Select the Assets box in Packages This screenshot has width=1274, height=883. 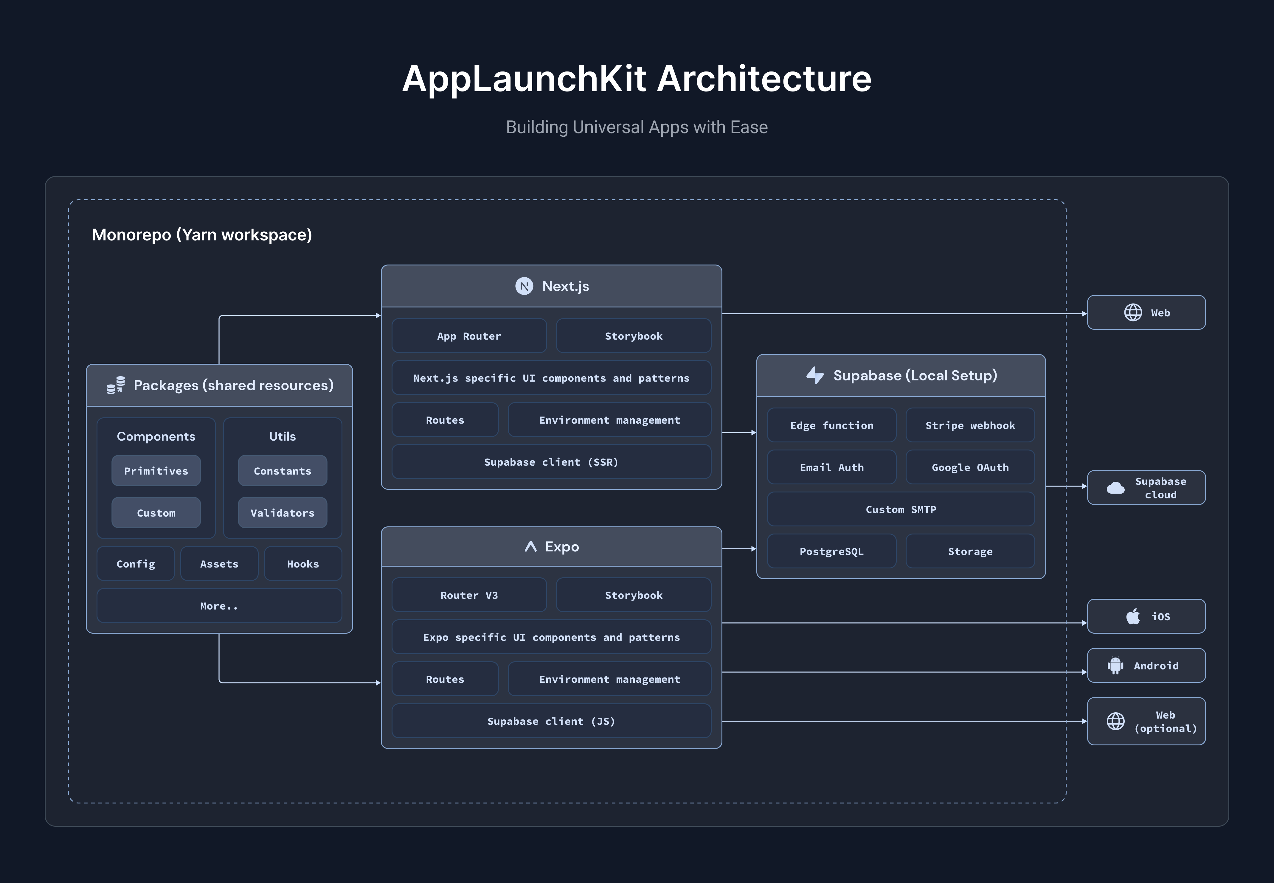click(x=219, y=564)
